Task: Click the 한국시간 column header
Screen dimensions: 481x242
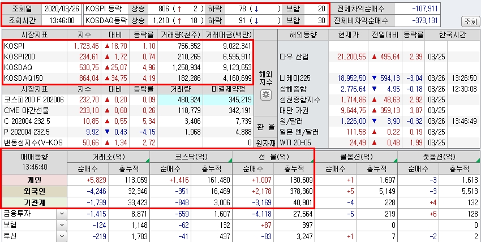Action: click(452, 35)
